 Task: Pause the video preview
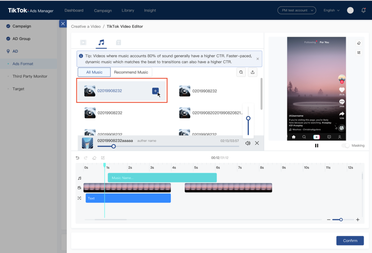[317, 145]
